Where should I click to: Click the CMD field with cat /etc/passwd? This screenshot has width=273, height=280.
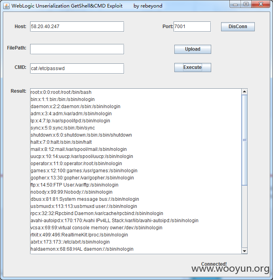[x=77, y=69]
